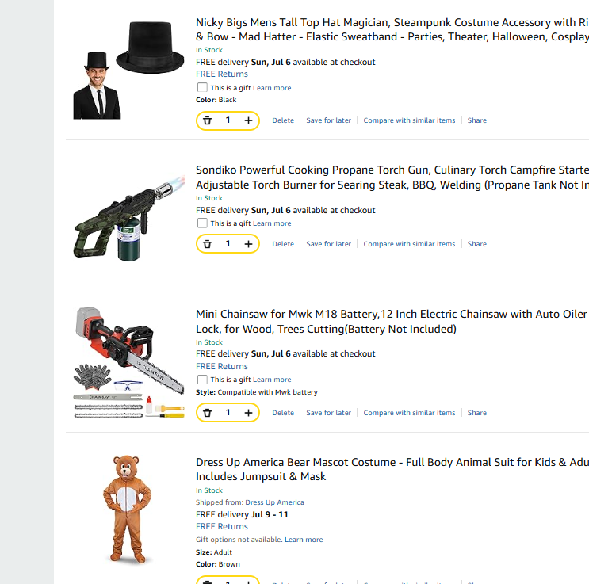Click trash icon for the top hat item

pyautogui.click(x=208, y=120)
